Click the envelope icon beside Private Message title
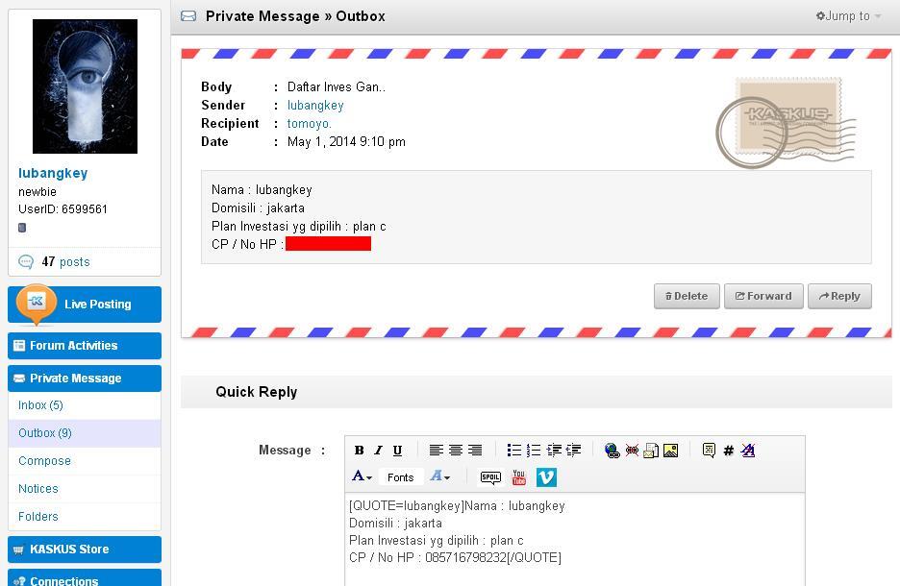 [188, 16]
